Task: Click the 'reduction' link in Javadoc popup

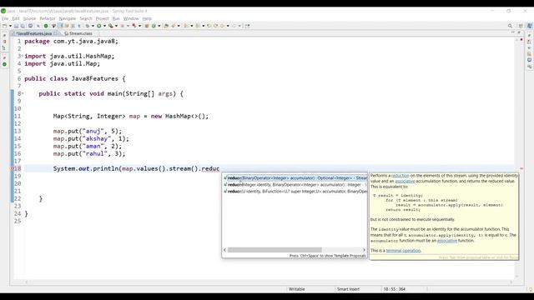Action: [x=400, y=176]
